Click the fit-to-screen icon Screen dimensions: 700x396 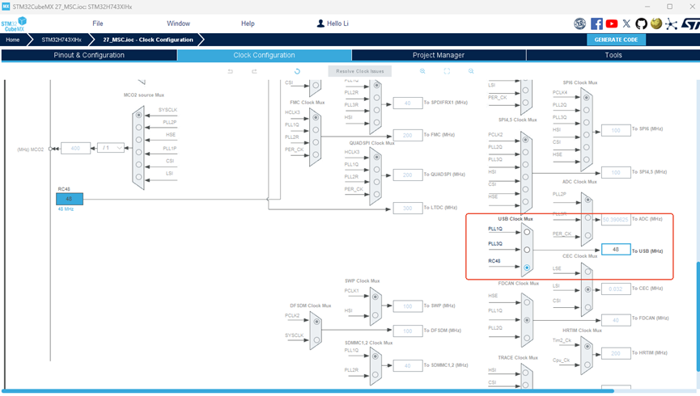coord(447,71)
